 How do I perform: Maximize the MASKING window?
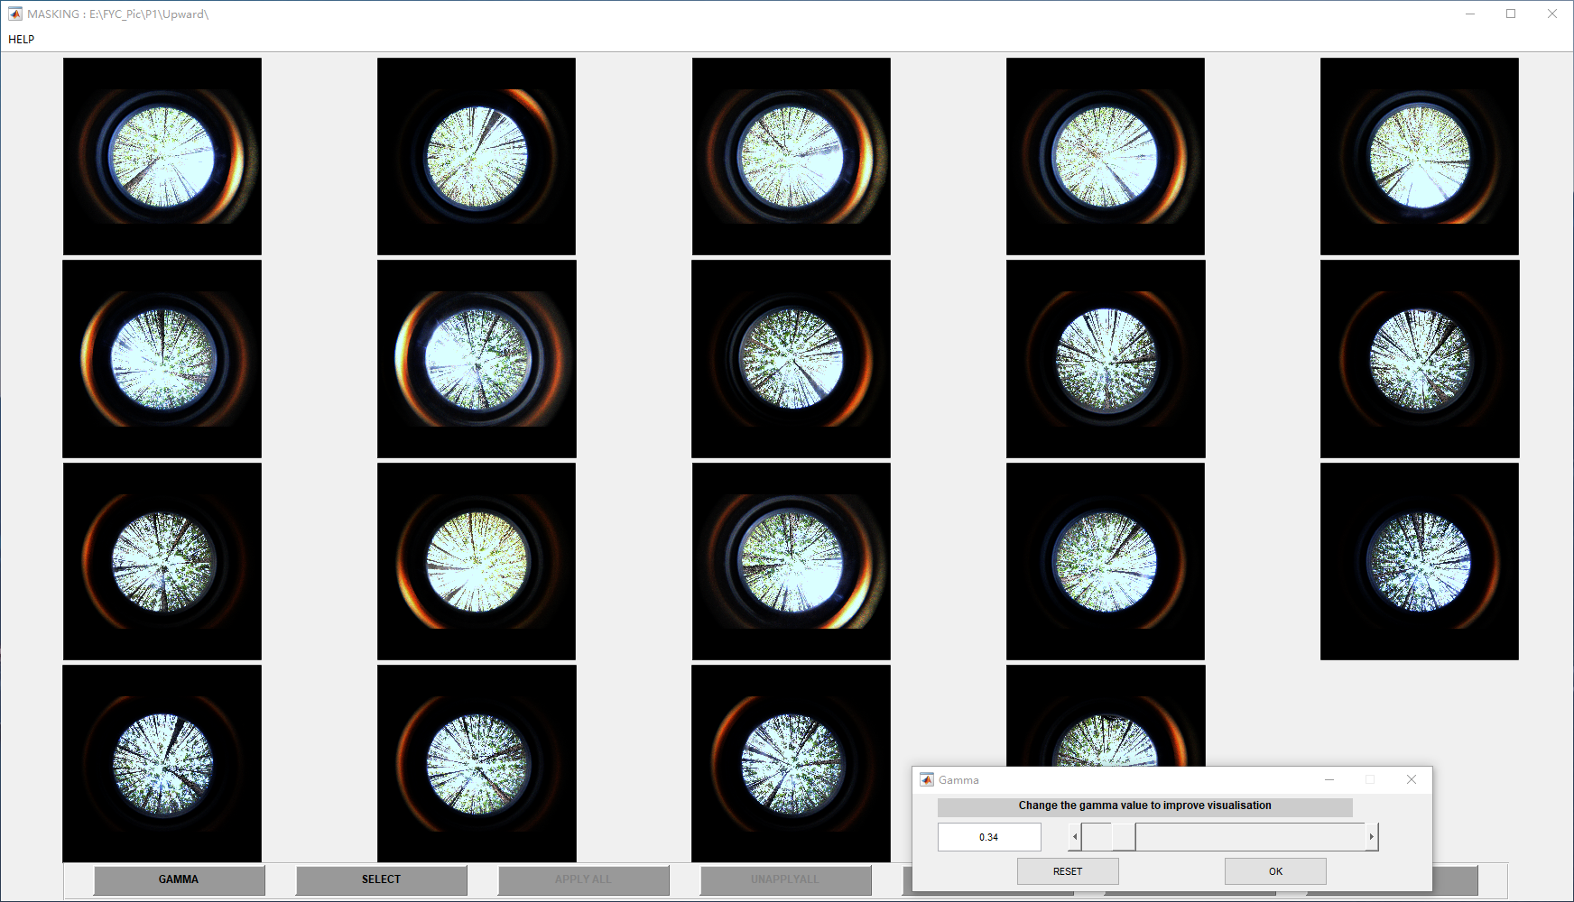(x=1511, y=14)
